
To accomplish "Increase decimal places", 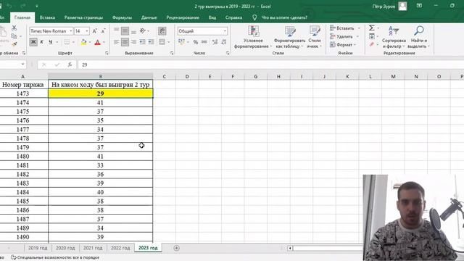I will click(x=215, y=42).
